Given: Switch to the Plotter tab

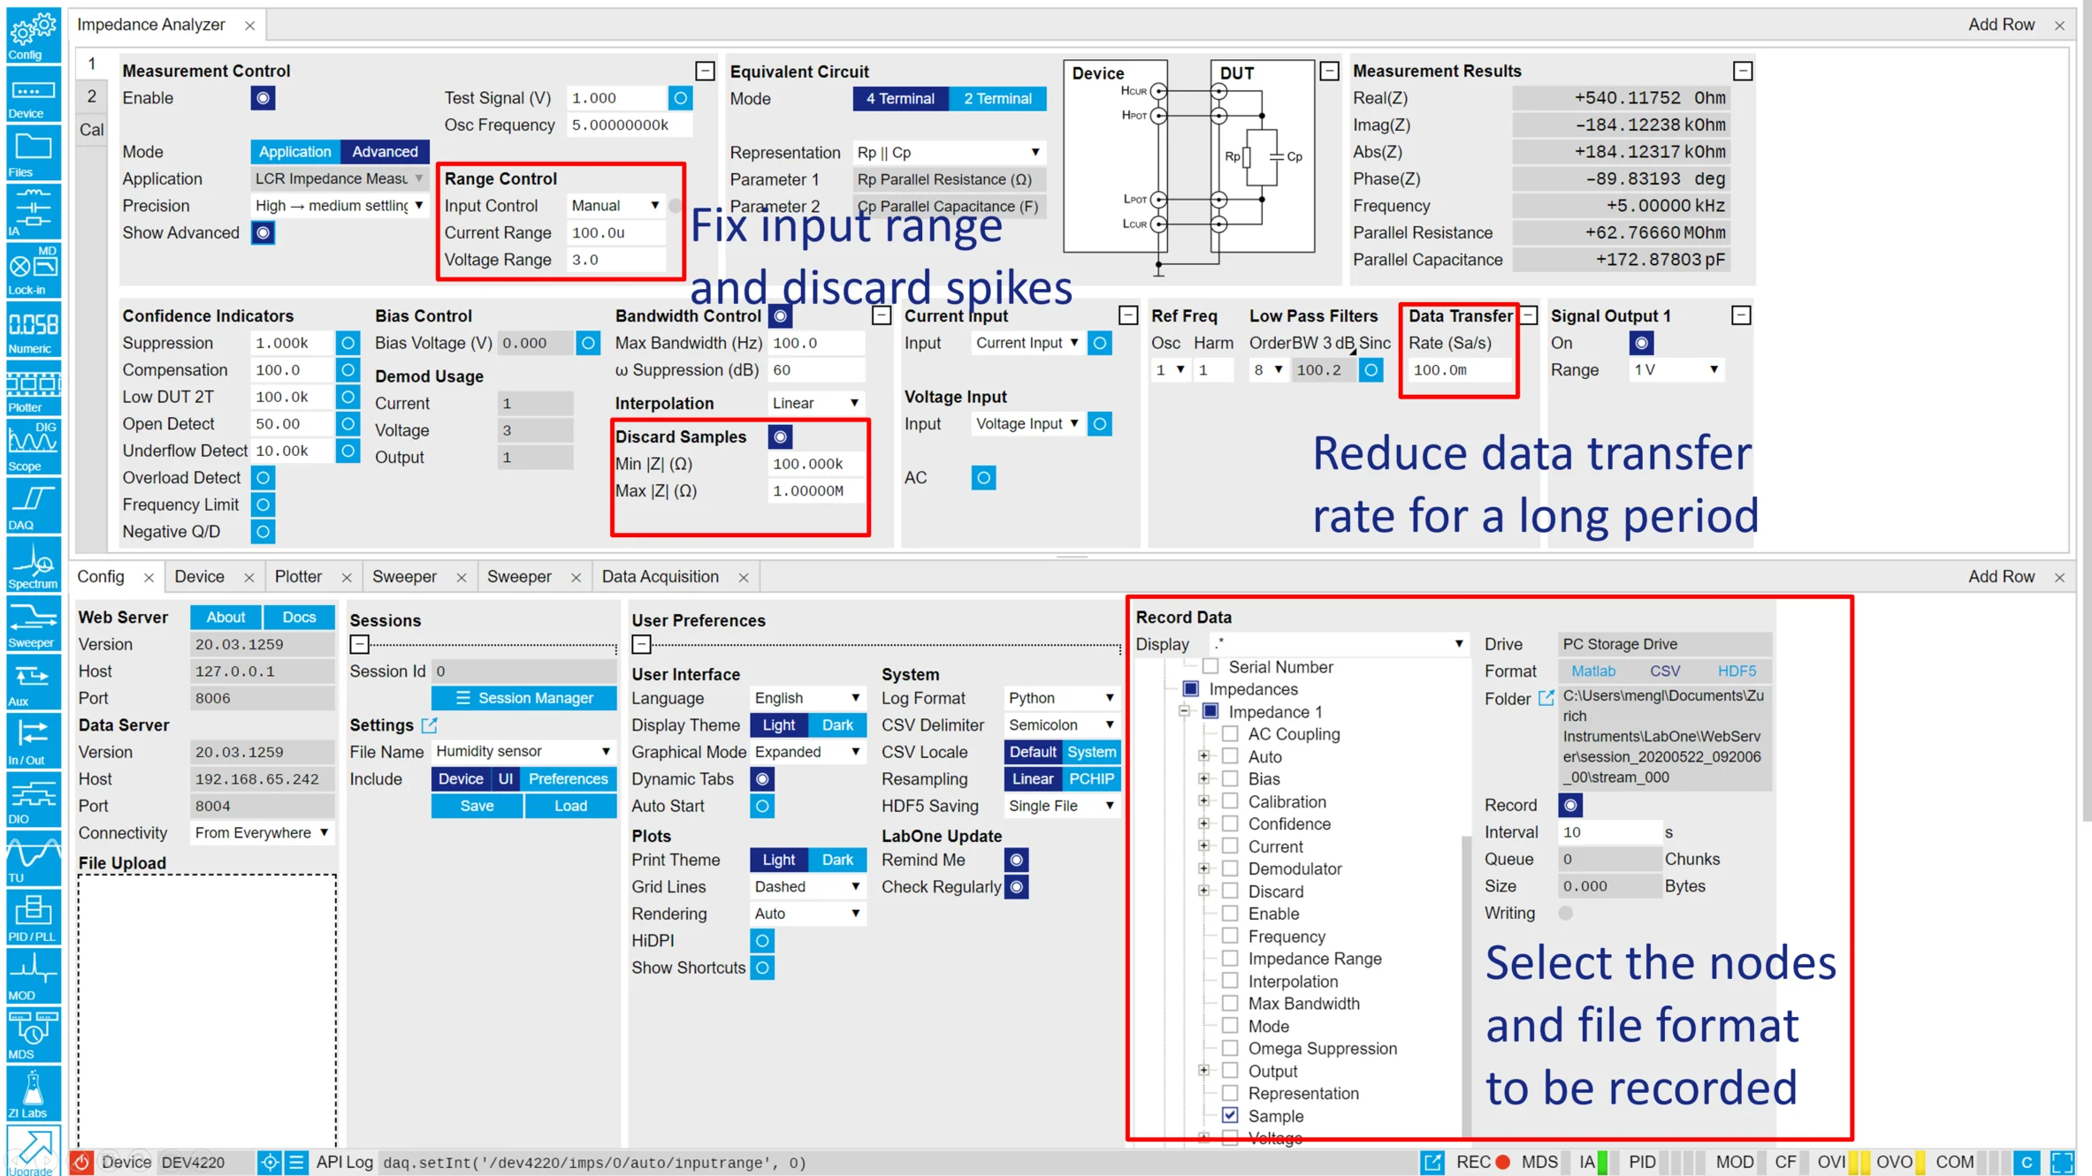Looking at the screenshot, I should 298,576.
